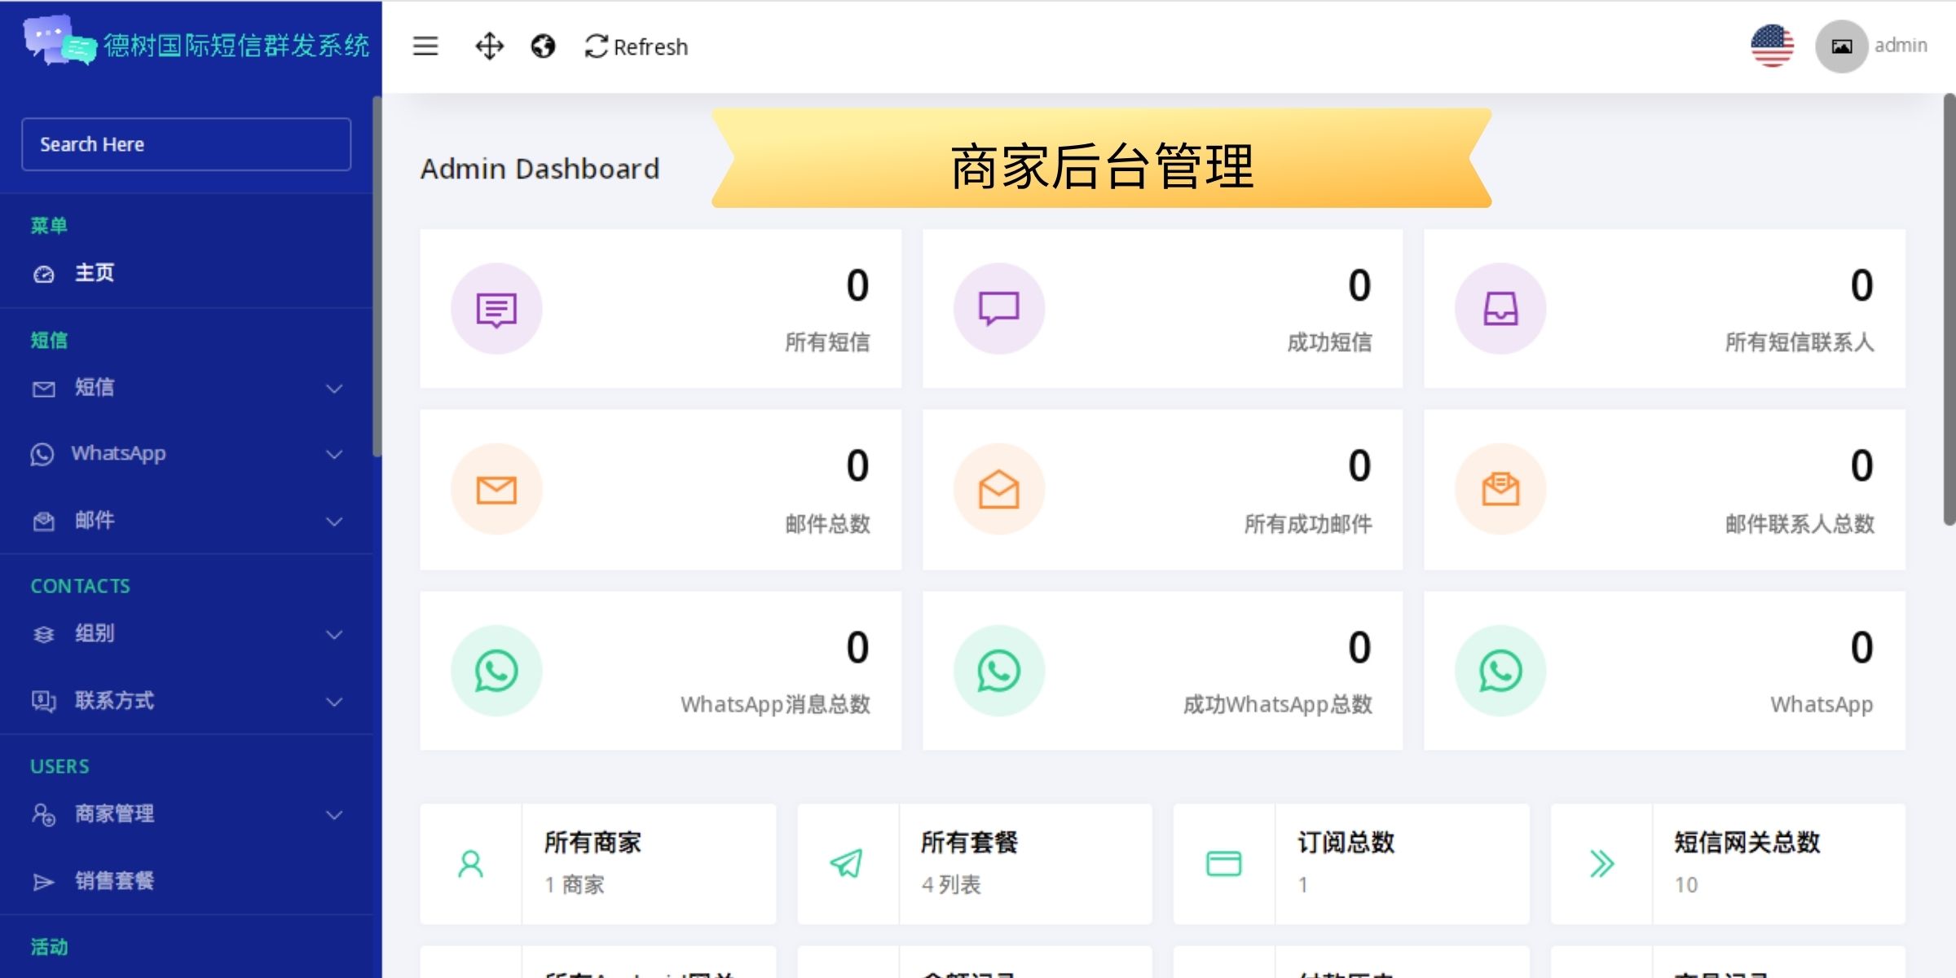The image size is (1956, 978).
Task: Open the 所有商家 card link
Action: pos(593,842)
